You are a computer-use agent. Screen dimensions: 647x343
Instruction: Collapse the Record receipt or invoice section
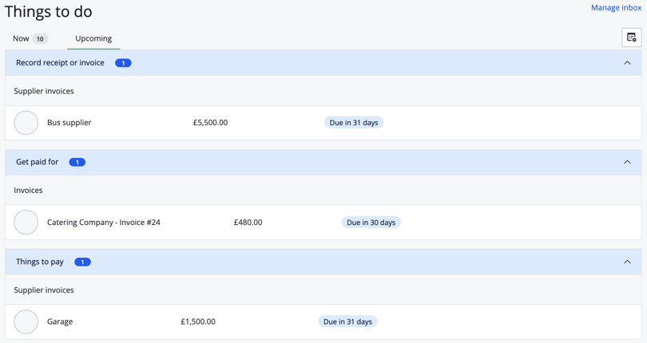click(627, 63)
